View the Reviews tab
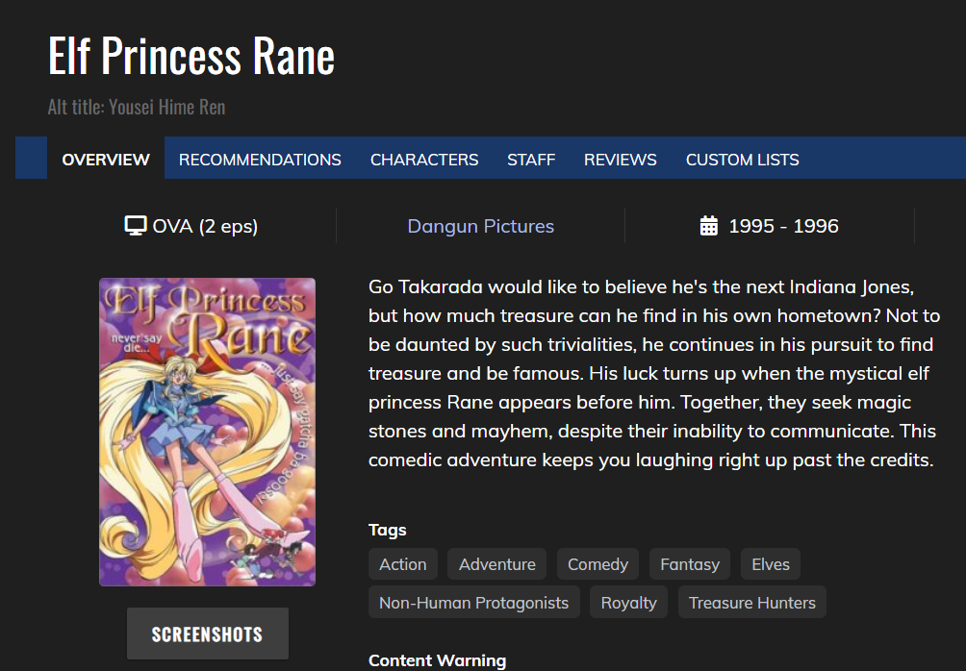Screen dimensions: 966x671 click(x=621, y=160)
